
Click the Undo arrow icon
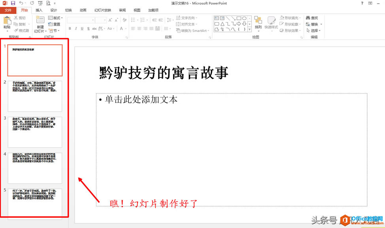(21, 3)
